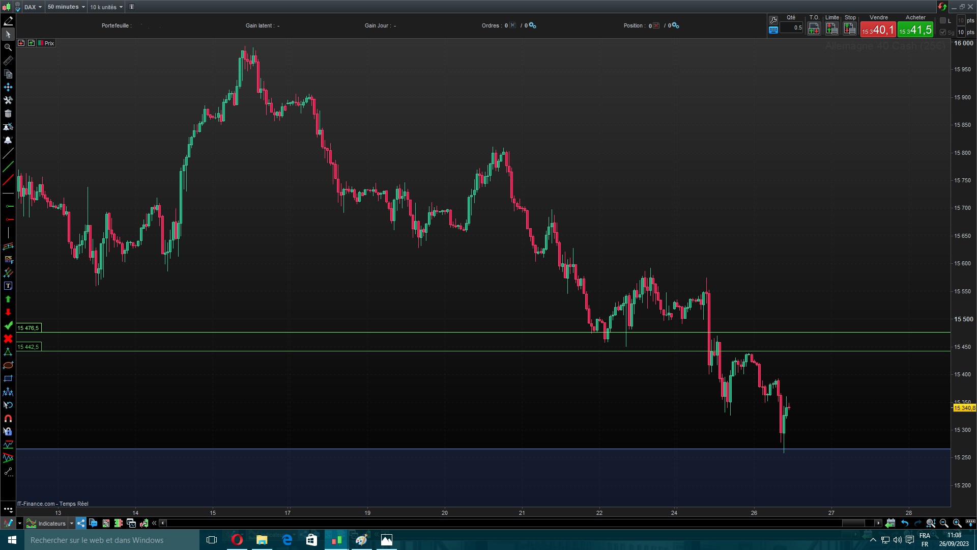Click the green Acheter price button
Screen dimensions: 977x550
[x=915, y=30]
